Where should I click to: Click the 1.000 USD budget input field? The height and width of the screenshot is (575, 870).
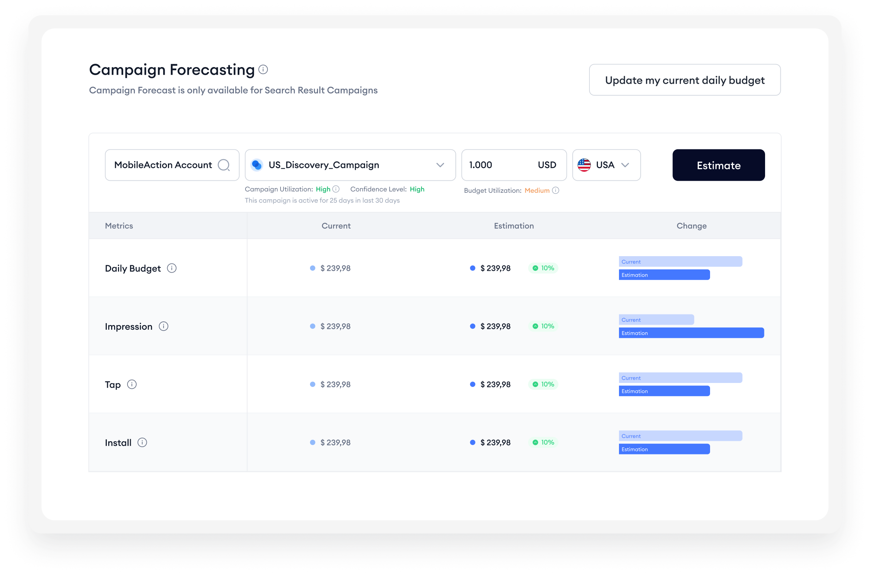coord(514,165)
